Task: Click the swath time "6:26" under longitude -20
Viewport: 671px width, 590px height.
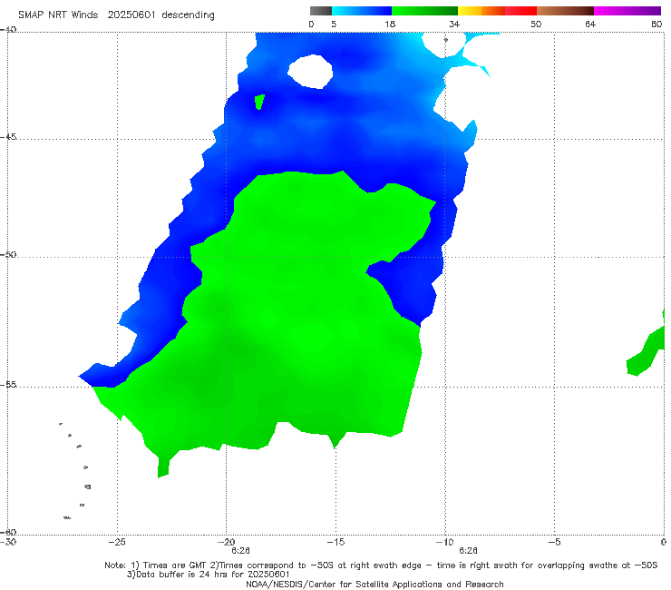Action: coord(240,551)
